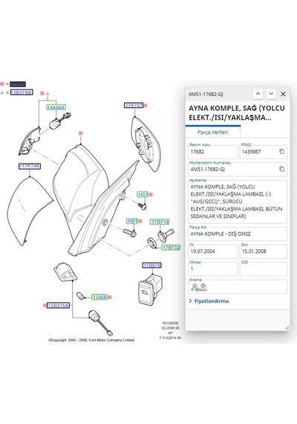
Task: Select callout 13B375B in the legend
Action: (22, 92)
